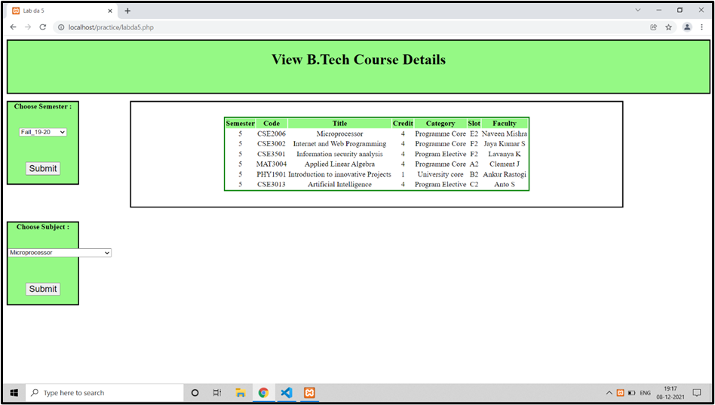715x405 pixels.
Task: Click Introduction to innovative Projects title
Action: pos(339,174)
